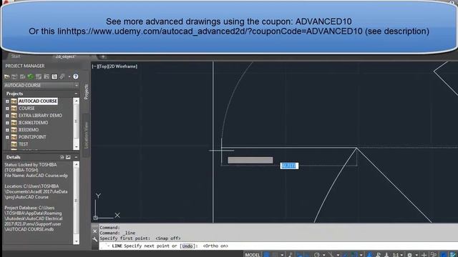Viewport: 458px width, 257px height.
Task: Select the IEC60617DEMO project
Action: [34, 123]
